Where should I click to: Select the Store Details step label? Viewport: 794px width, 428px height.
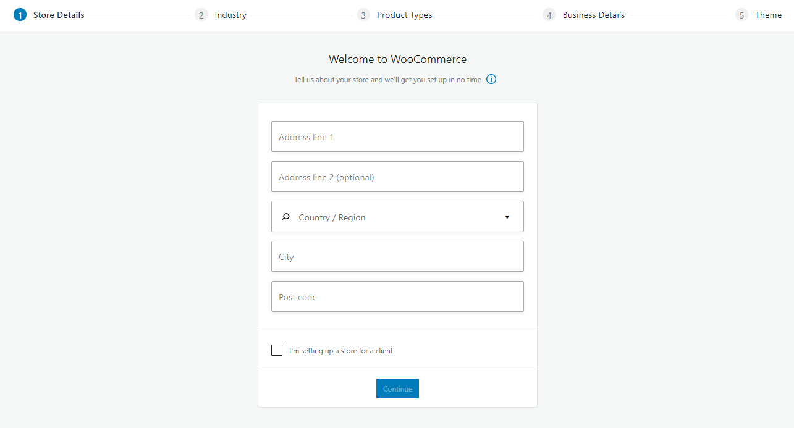(x=59, y=15)
